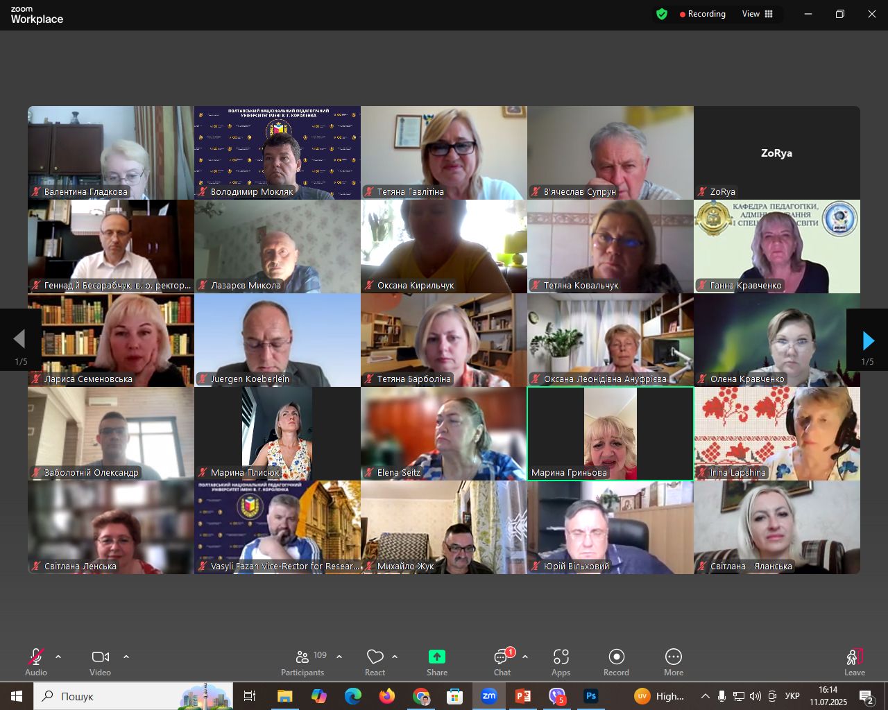Screen dimensions: 888x710
Task: Switch to the Zoom taskbar icon
Action: pos(489,696)
